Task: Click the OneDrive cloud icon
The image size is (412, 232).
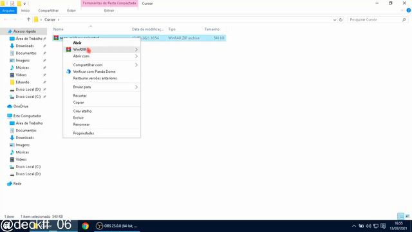Action: tap(10, 106)
